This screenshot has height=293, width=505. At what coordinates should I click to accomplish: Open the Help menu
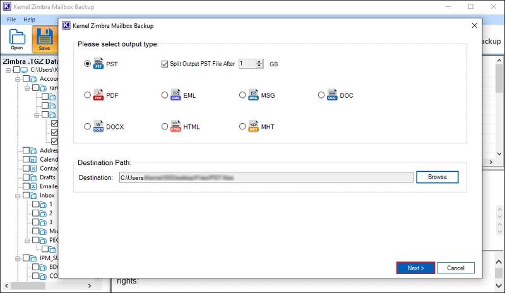(29, 20)
